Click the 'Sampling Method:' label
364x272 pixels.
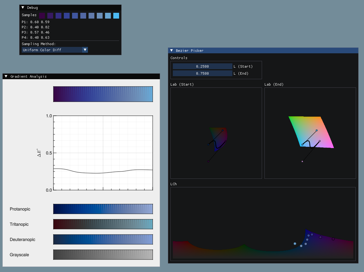[x=38, y=44]
